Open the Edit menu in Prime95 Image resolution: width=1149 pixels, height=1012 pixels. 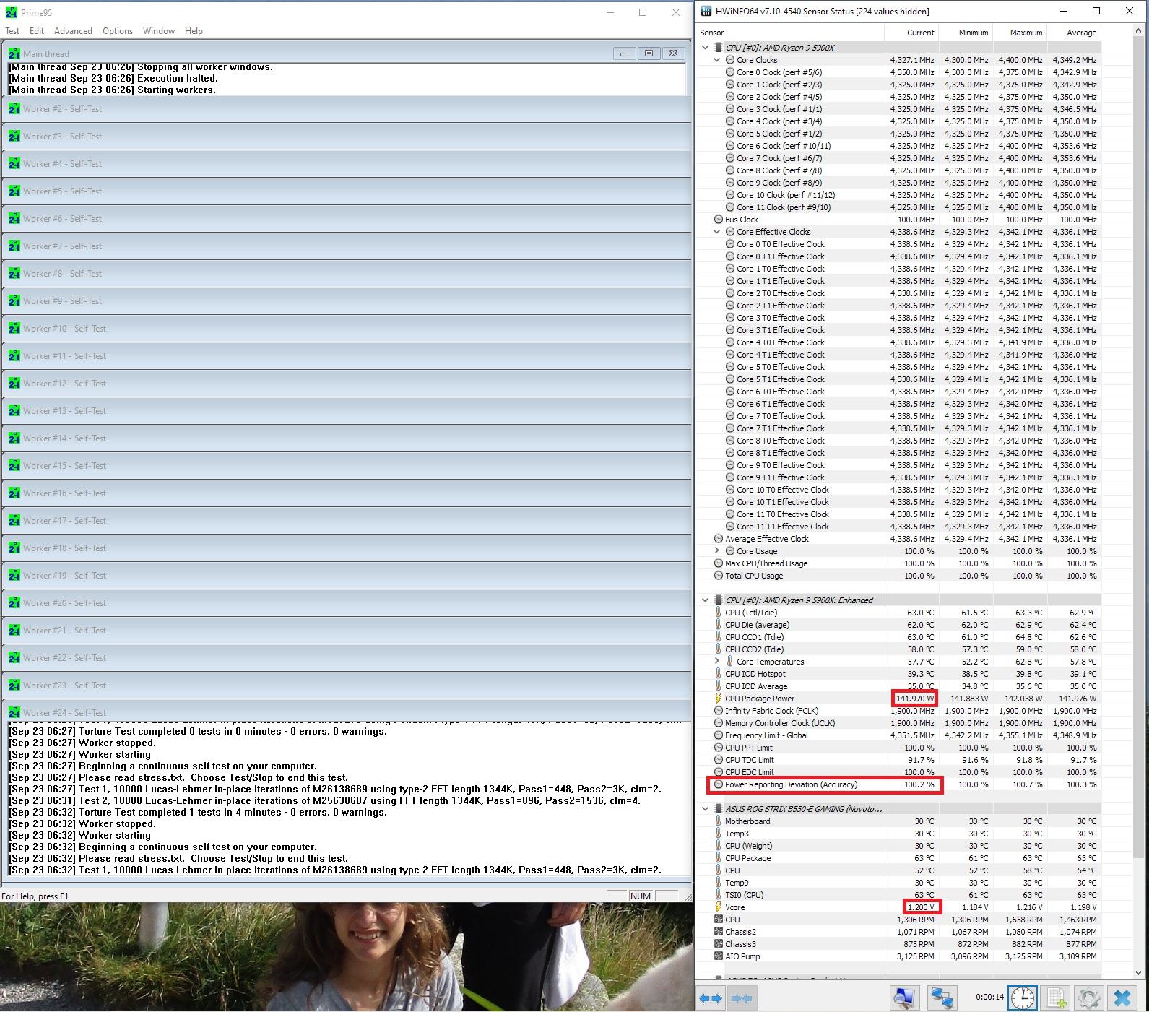coord(37,31)
